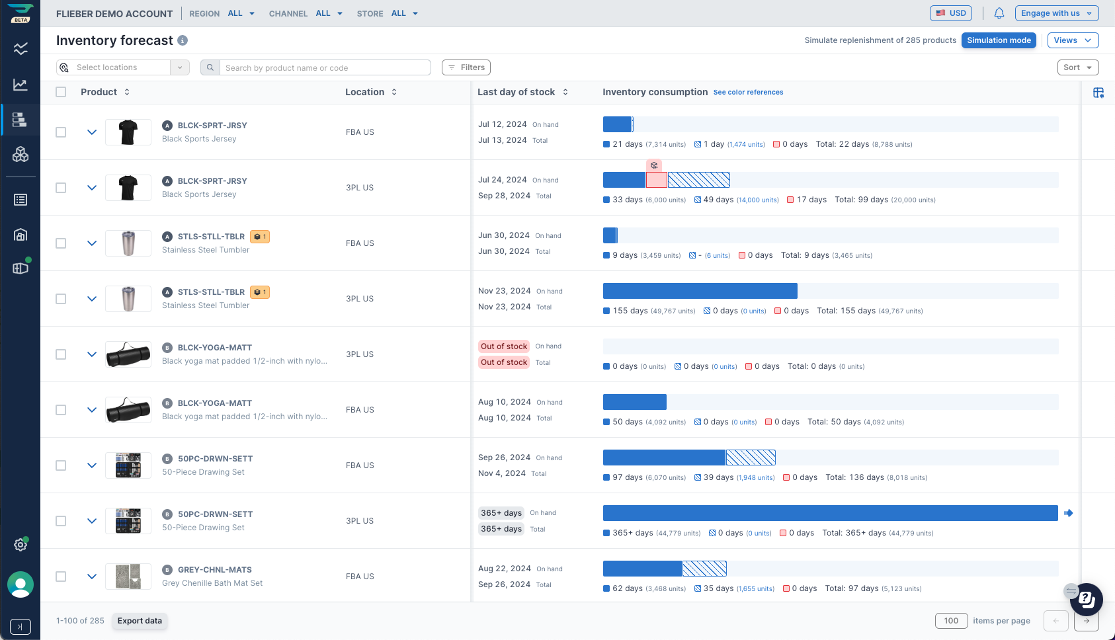Click the blue shipment arrow icon on 50PC-DRWN-SETT row

[x=1069, y=512]
